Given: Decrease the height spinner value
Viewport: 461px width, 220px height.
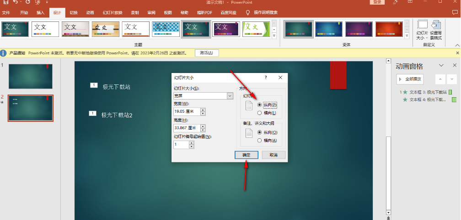Looking at the screenshot, I should pos(203,130).
